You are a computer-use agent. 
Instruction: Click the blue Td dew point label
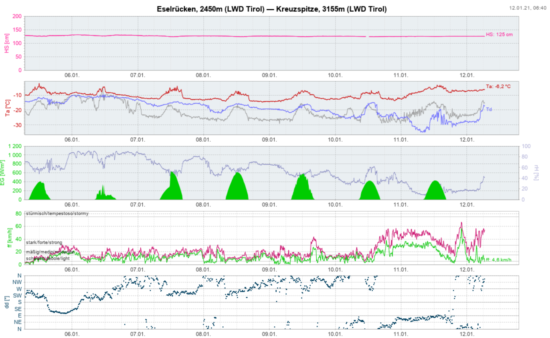click(x=489, y=109)
